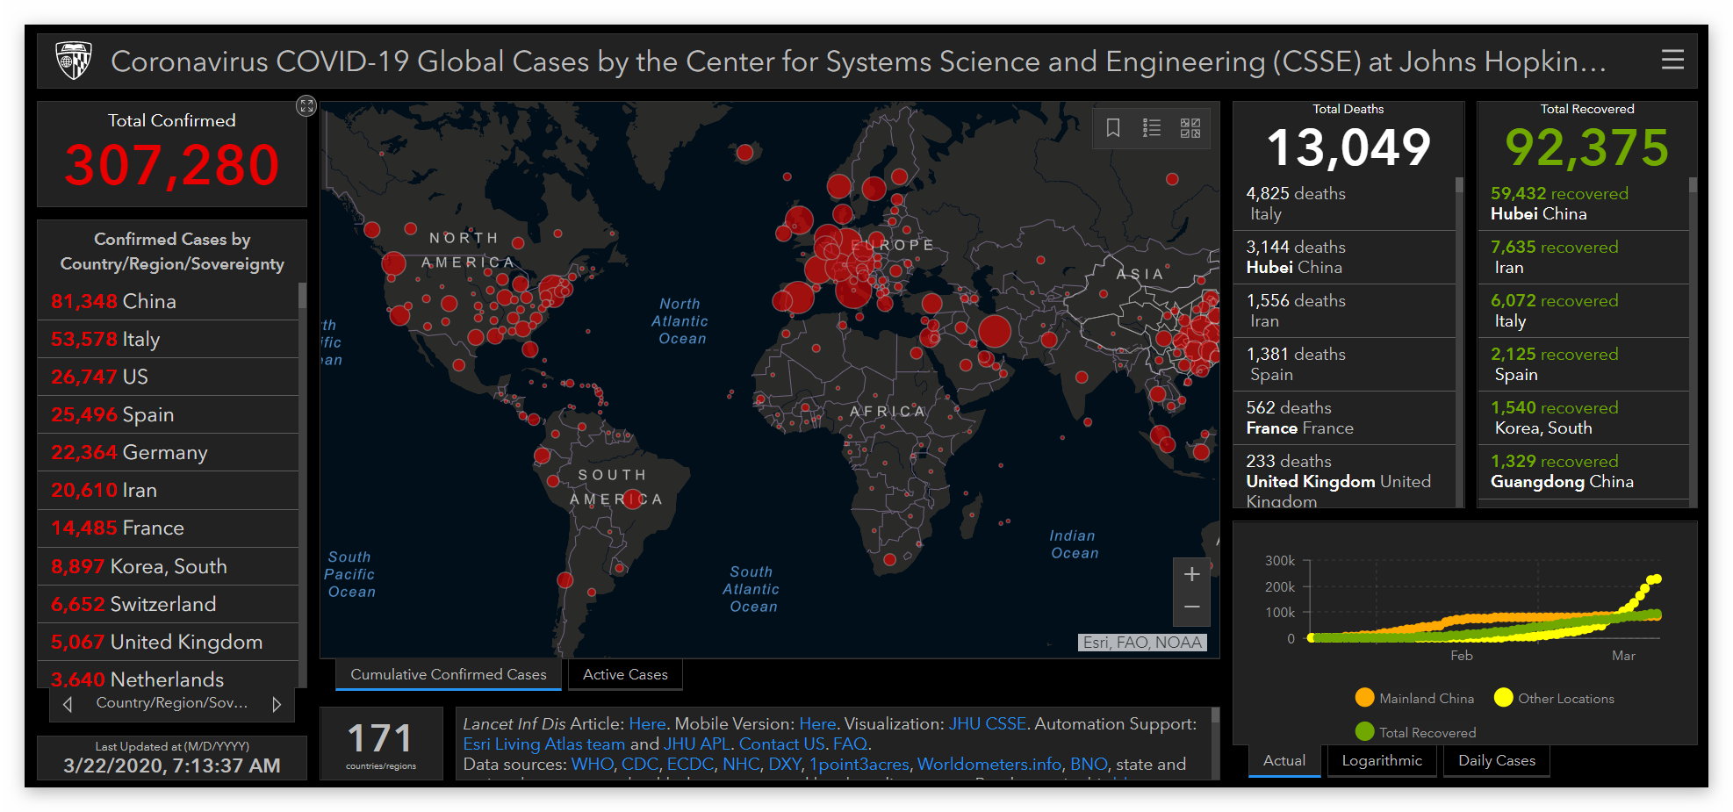Click the Contact US link
This screenshot has width=1733, height=812.
coord(781,744)
